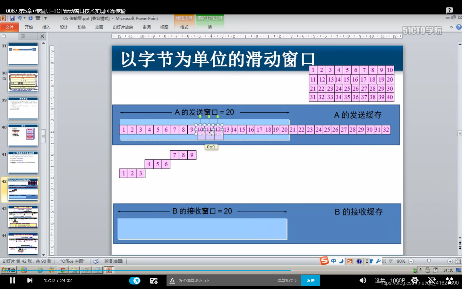Select slide 40 thumbnail
Image resolution: width=462 pixels, height=289 pixels.
[x=23, y=135]
